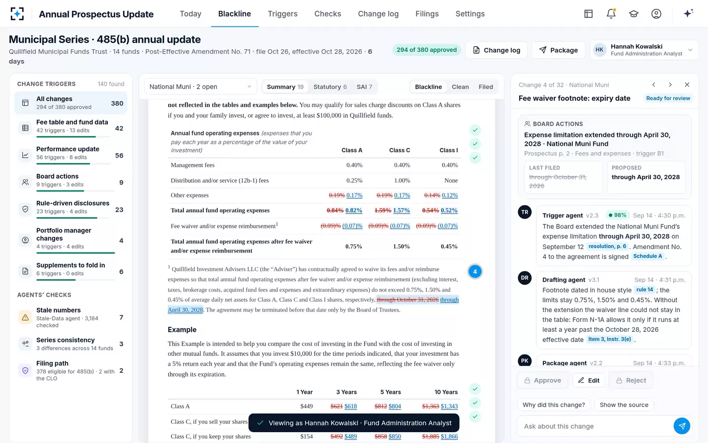The image size is (708, 443).
Task: Open the Performance update chart icon
Action: coord(25,155)
